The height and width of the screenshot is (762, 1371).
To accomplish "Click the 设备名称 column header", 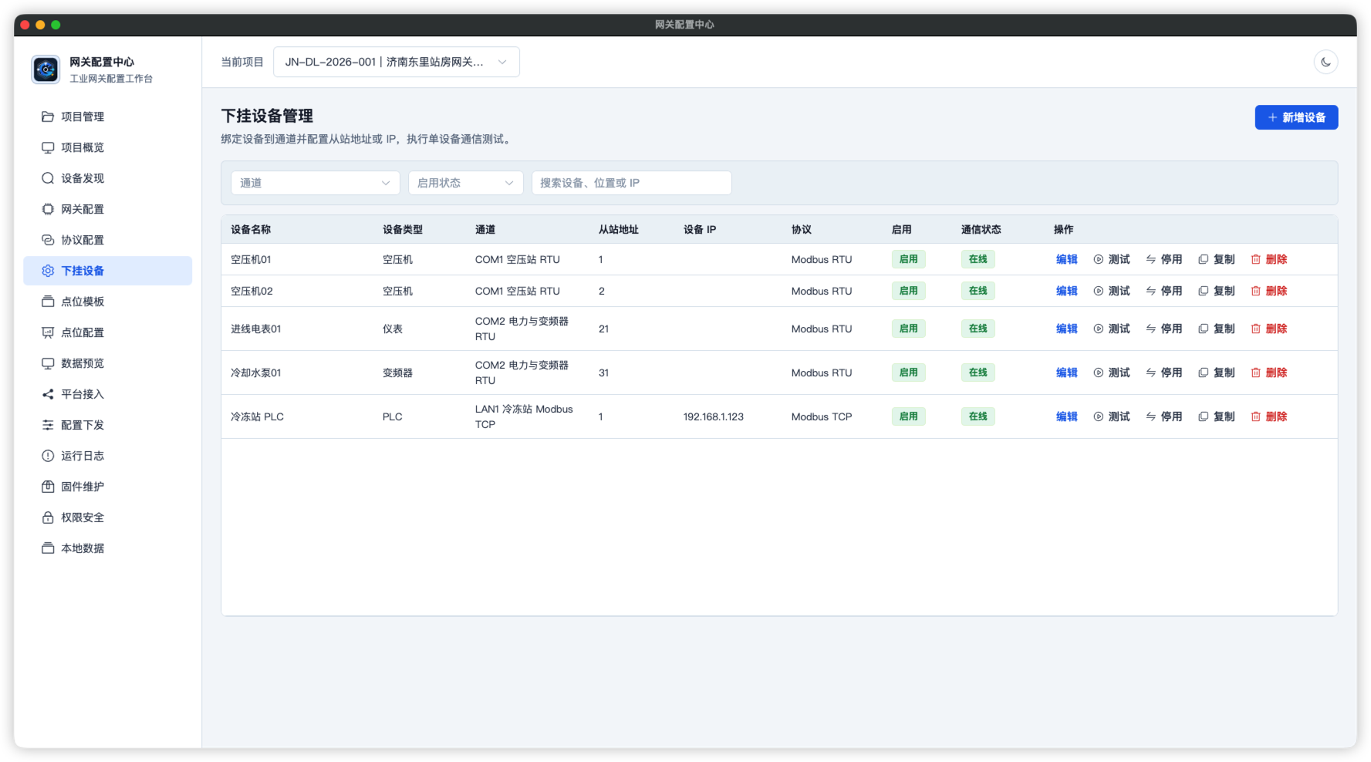I will tap(251, 229).
